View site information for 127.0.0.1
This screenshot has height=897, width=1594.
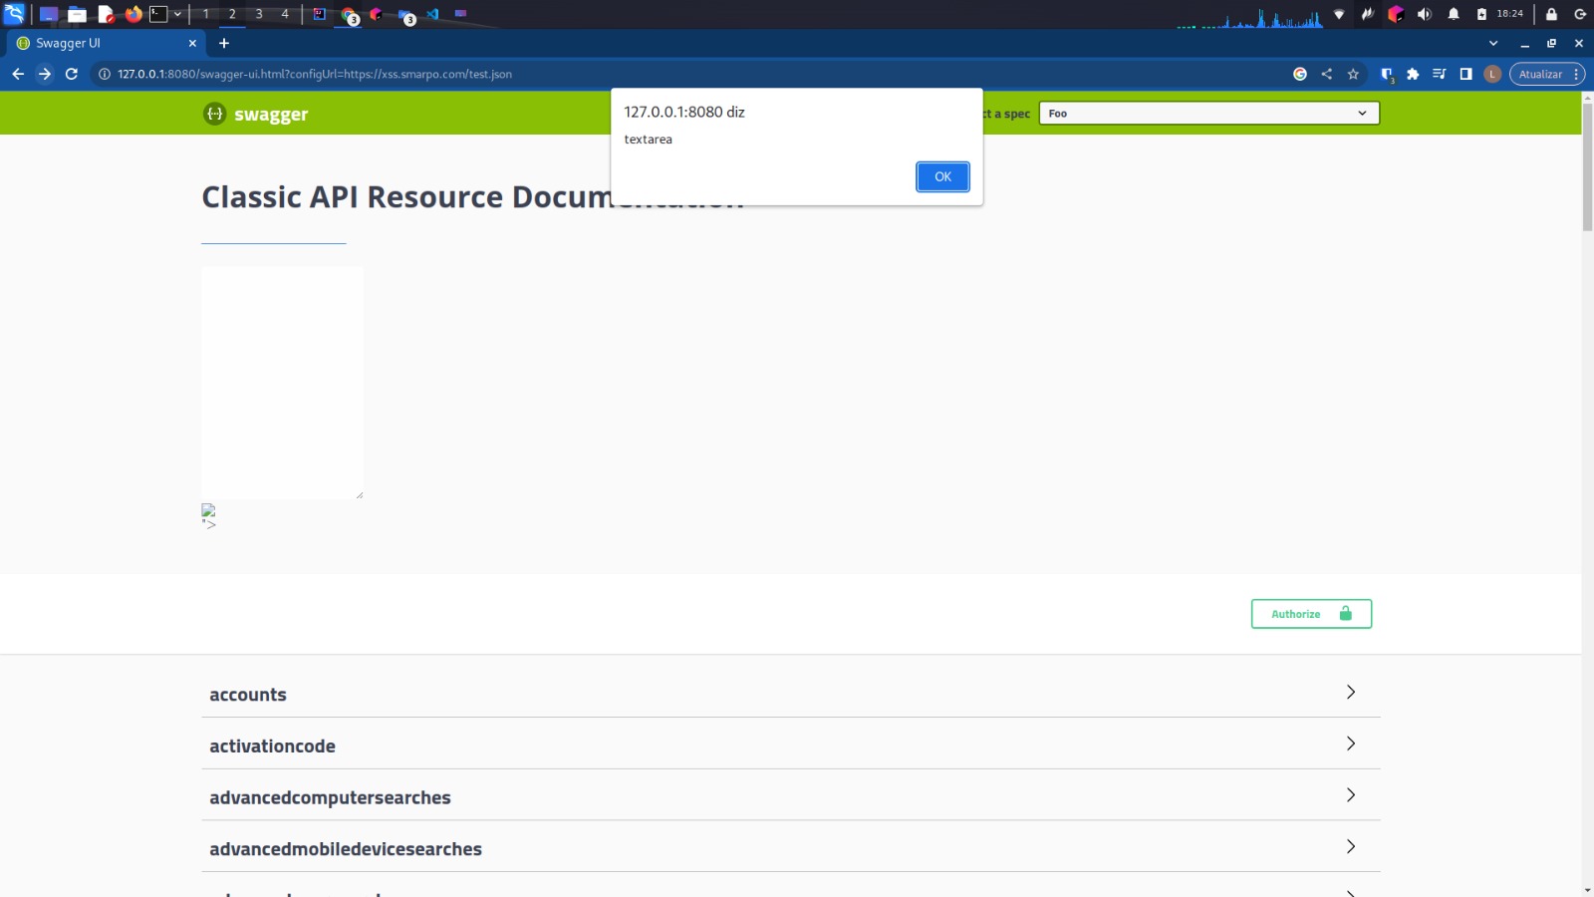point(104,74)
